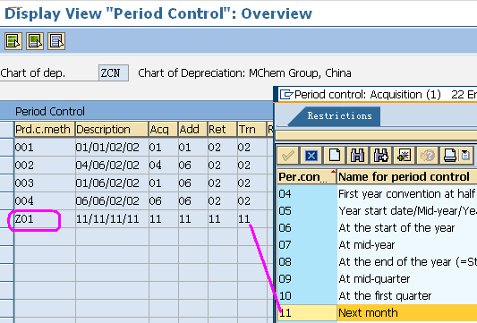Click Prd.c.meth cell Z01
Image resolution: width=477 pixels, height=323 pixels.
[x=45, y=218]
